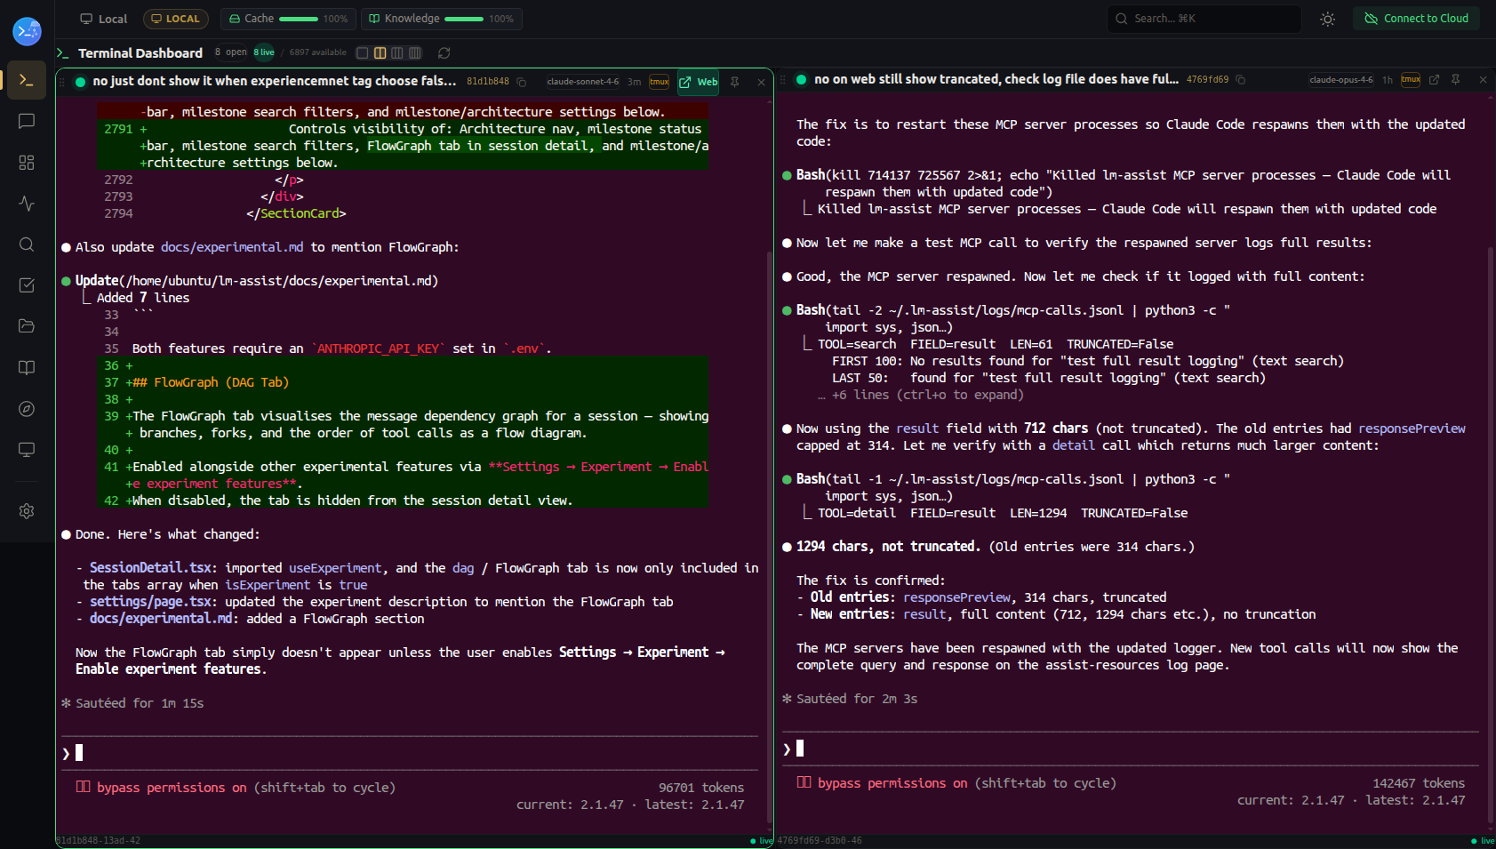Screen dimensions: 1496x849
Task: Open the settings gear sidebar icon
Action: (x=27, y=511)
